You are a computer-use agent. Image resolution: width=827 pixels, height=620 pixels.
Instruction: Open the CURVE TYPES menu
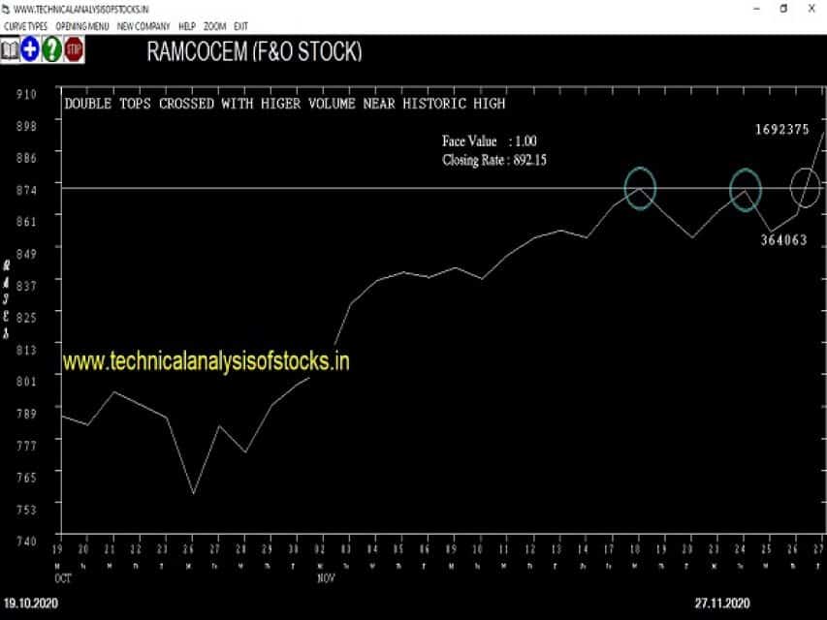pos(25,26)
